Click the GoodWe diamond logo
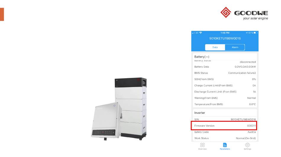This screenshot has height=157, width=281. [x=226, y=12]
